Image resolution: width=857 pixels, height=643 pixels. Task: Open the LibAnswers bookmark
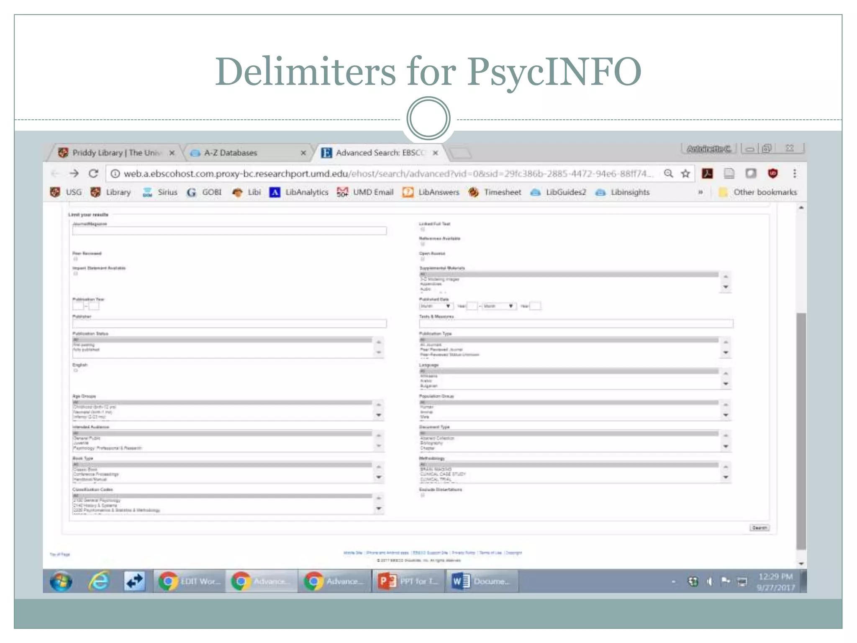pyautogui.click(x=431, y=192)
